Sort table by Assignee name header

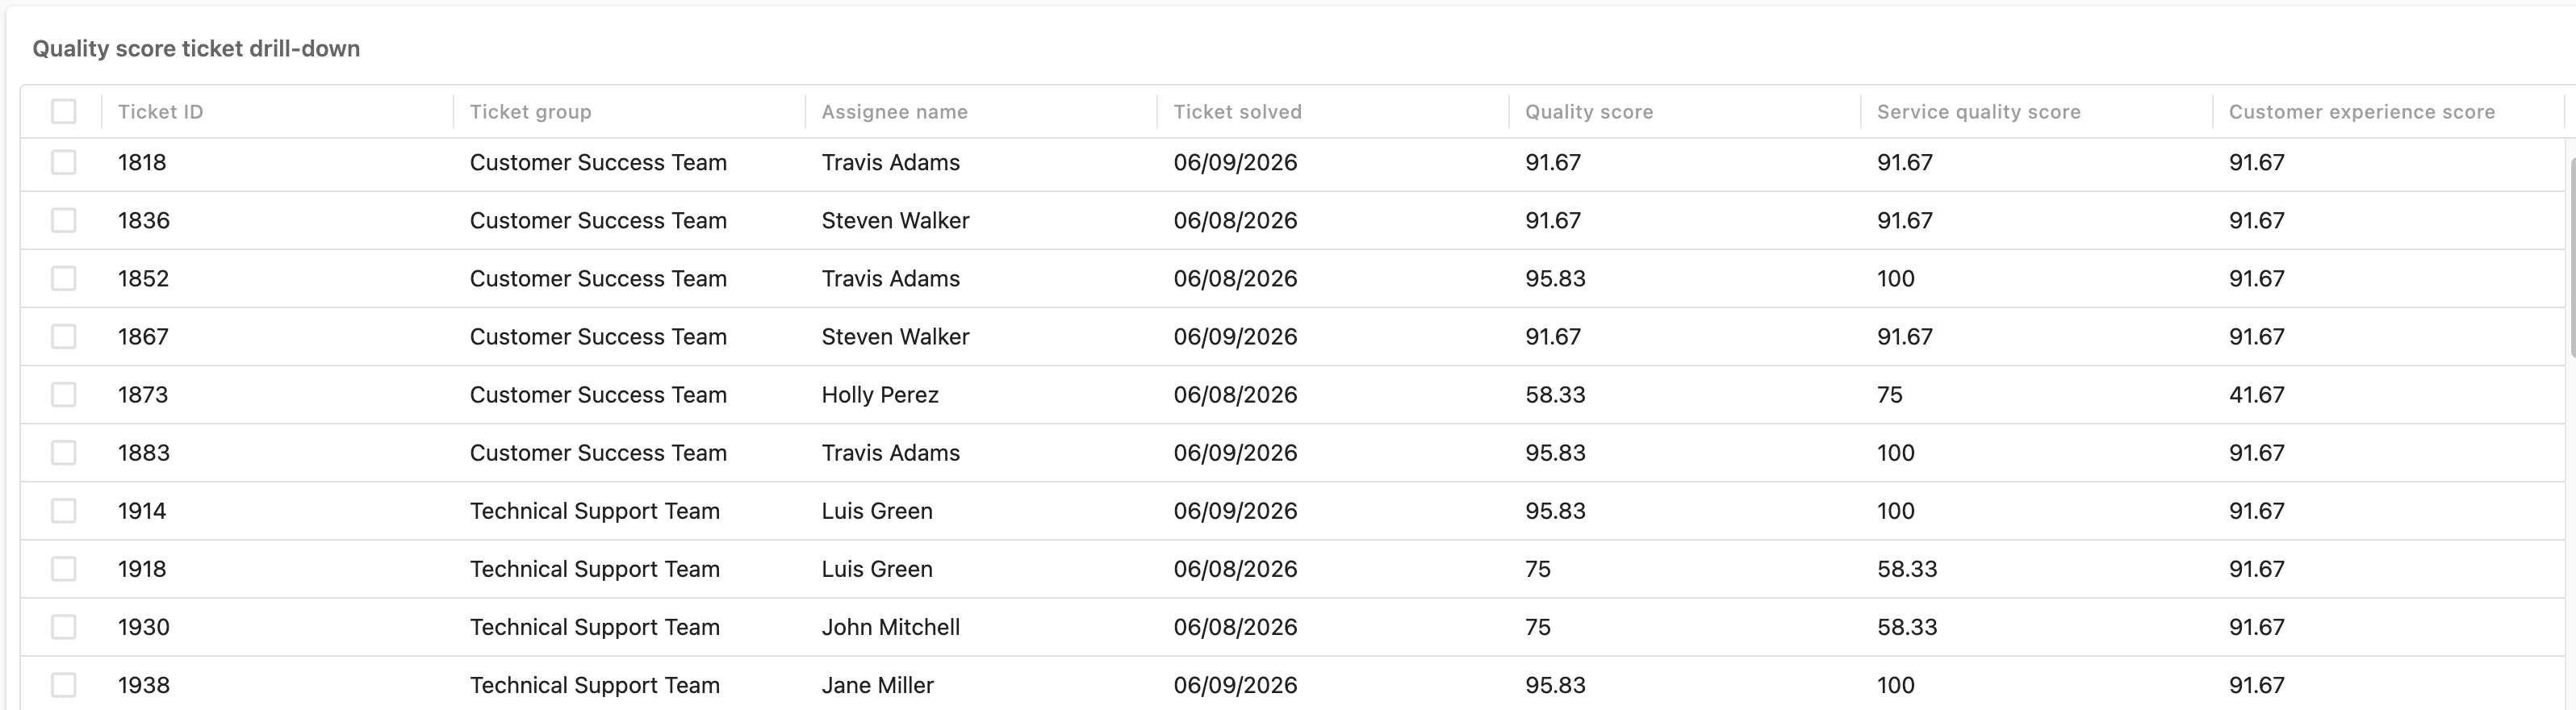(894, 112)
